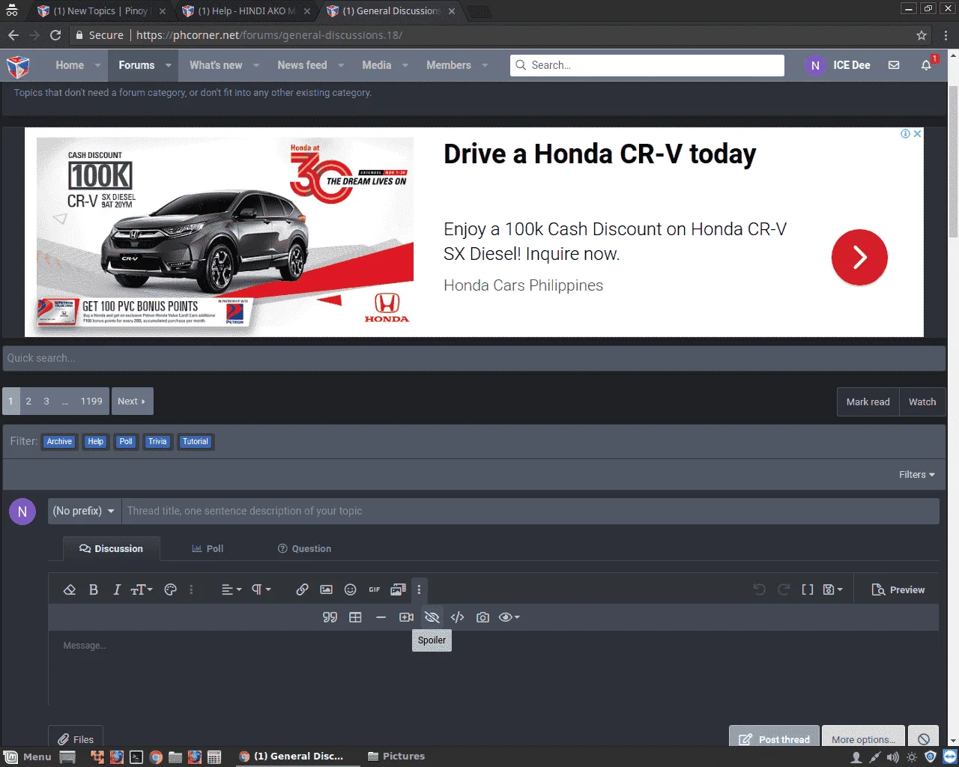Expand the Media nav dropdown arrow

click(405, 65)
